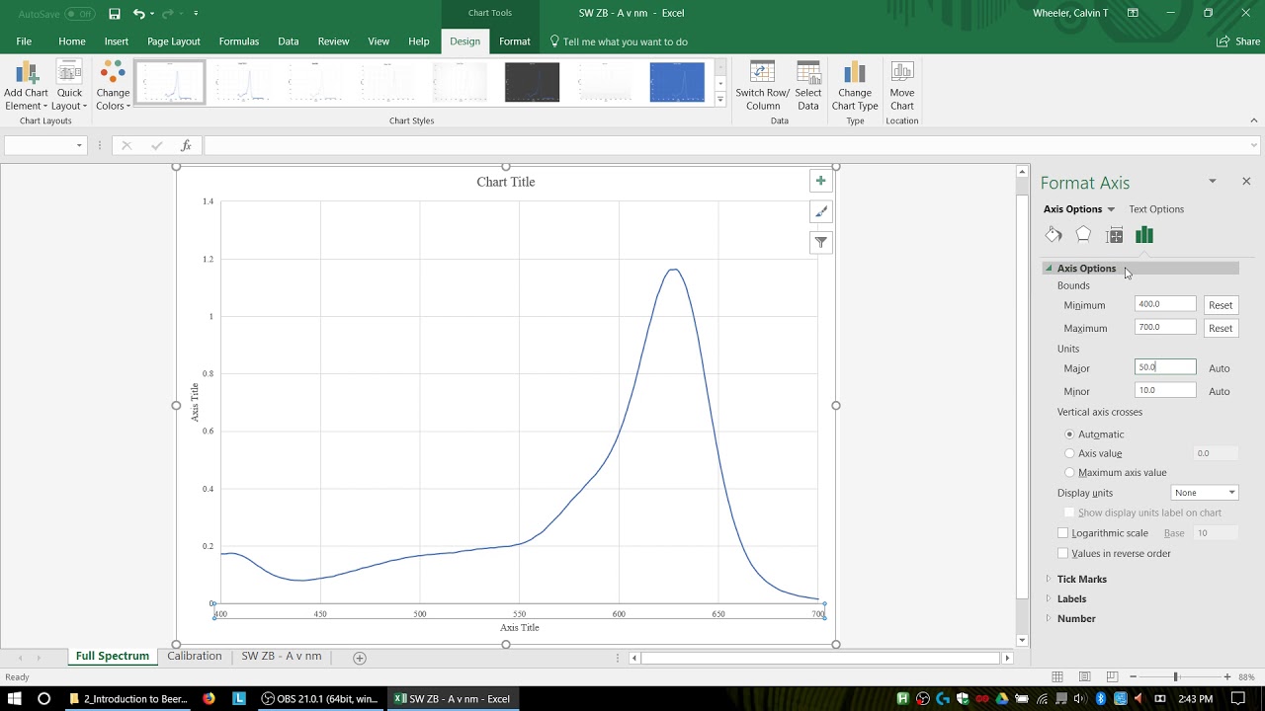Open the Axis Options dropdown arrow
The image size is (1265, 711).
tap(1111, 209)
